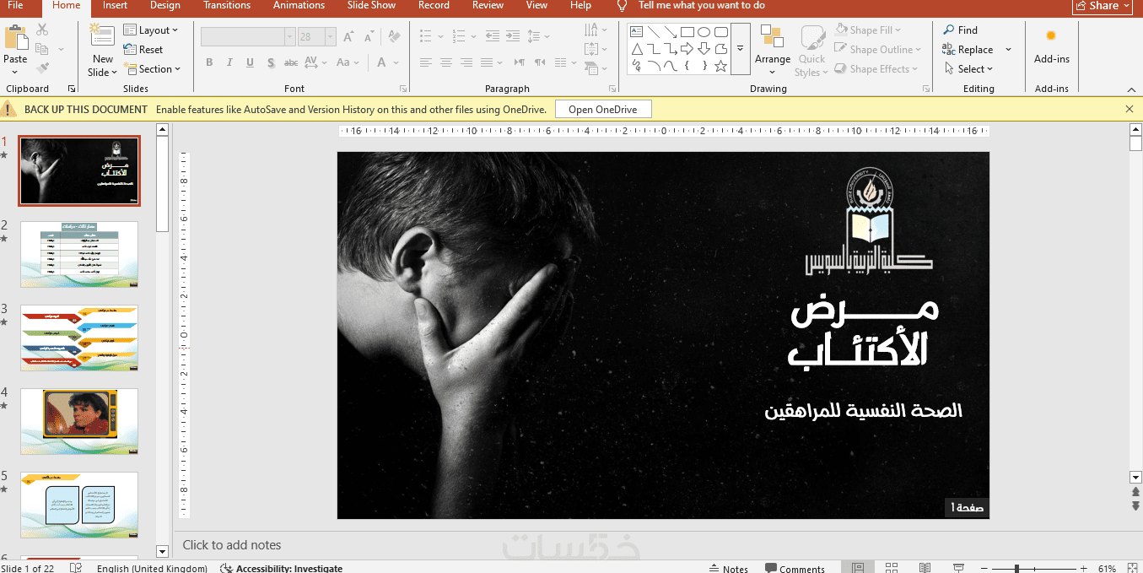Click the Tell Me lightbulb icon
Screen dimensions: 1143x573
pos(623,6)
